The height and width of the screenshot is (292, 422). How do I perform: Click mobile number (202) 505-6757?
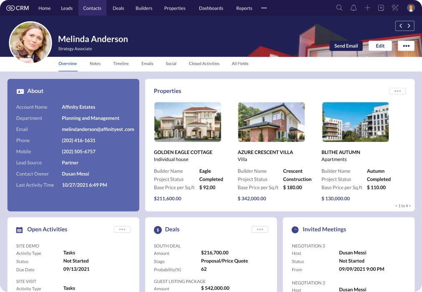[78, 151]
